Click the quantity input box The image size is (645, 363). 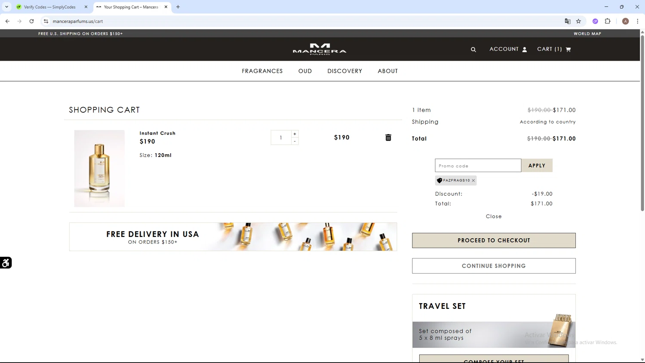click(x=281, y=138)
